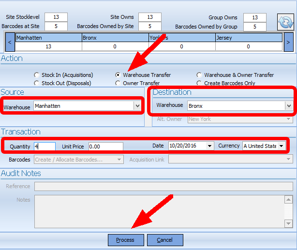
Task: Open the Date picker dropdown
Action: coord(209,146)
